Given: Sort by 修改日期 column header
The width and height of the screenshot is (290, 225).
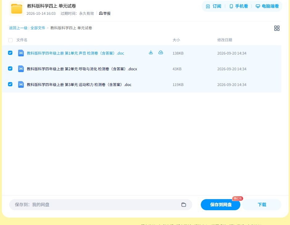Looking at the screenshot, I should point(225,40).
